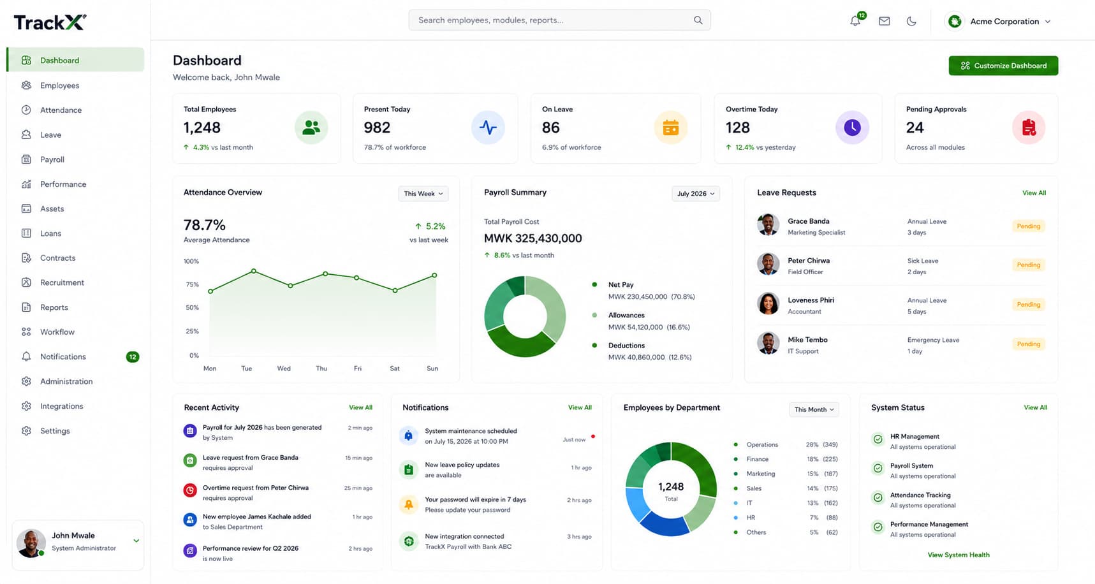Click View All in Leave Requests

pos(1034,193)
